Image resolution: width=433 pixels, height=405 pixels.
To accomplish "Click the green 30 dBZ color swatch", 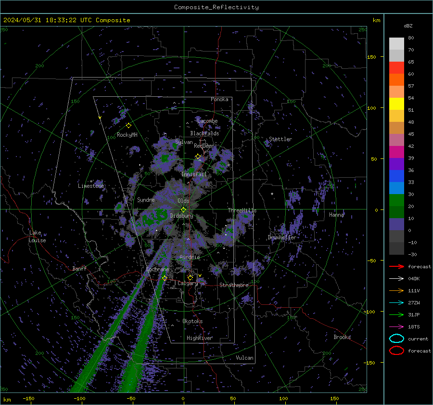I will pyautogui.click(x=396, y=200).
